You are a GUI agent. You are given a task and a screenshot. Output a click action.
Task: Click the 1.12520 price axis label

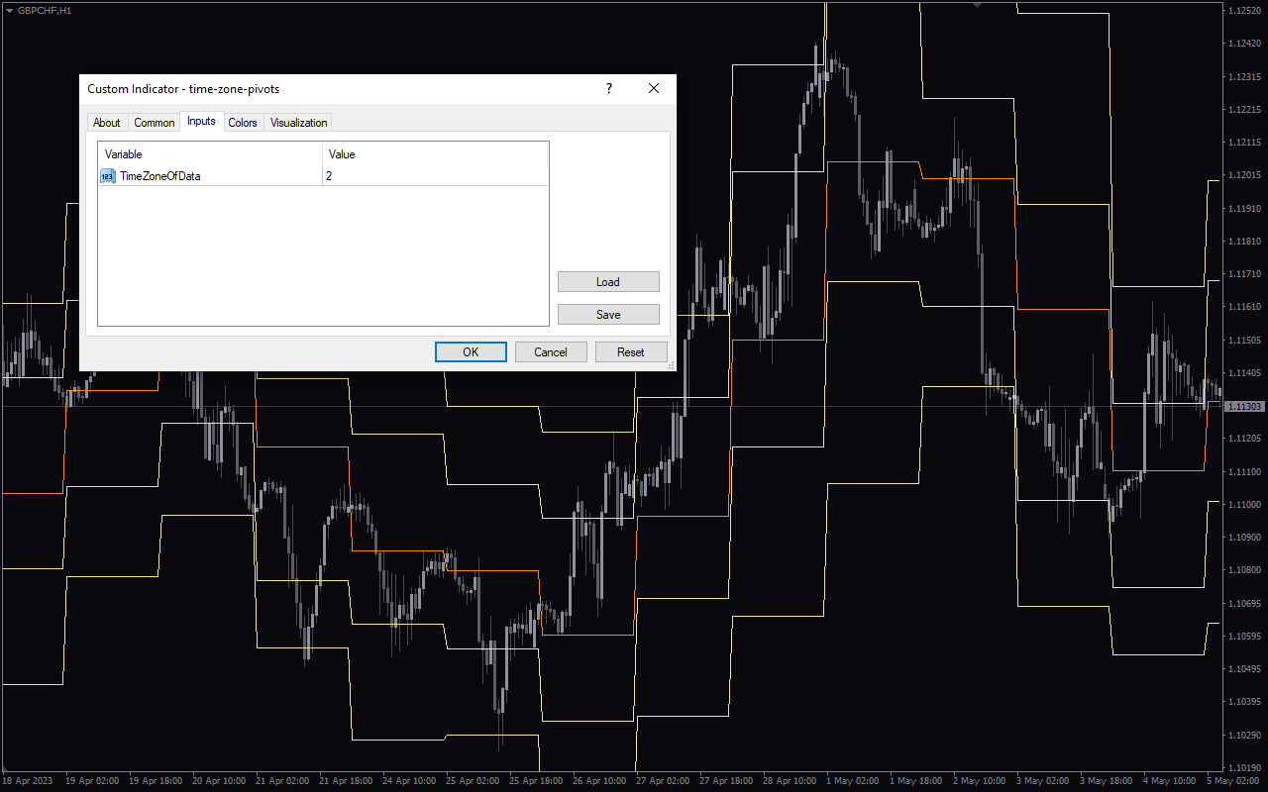click(x=1244, y=11)
